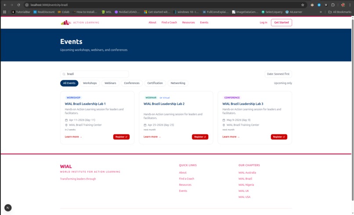
Task: Open the RealDiscount bookmark
Action: pos(44,12)
